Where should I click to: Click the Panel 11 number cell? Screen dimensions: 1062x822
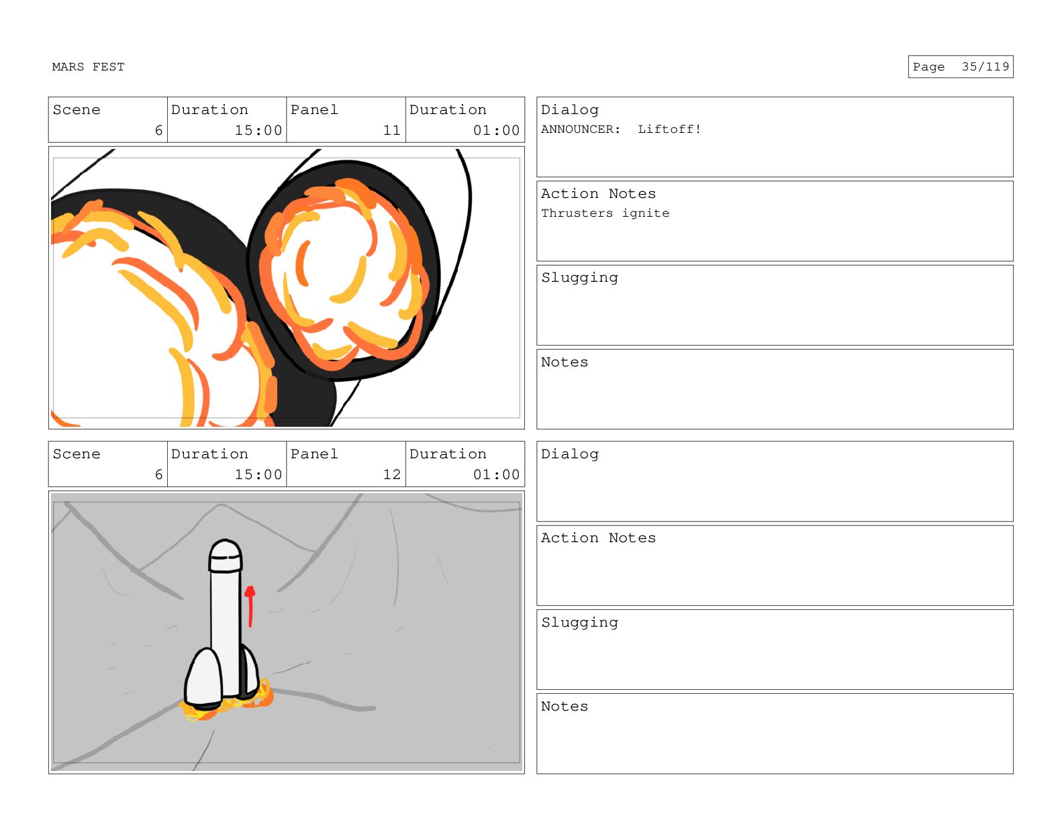pyautogui.click(x=346, y=120)
